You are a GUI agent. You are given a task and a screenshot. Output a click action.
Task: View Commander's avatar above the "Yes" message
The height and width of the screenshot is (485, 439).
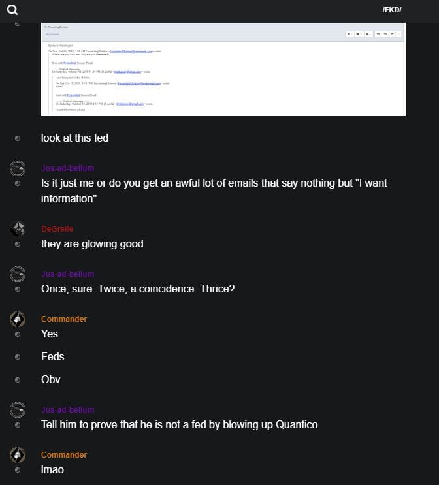click(x=18, y=319)
